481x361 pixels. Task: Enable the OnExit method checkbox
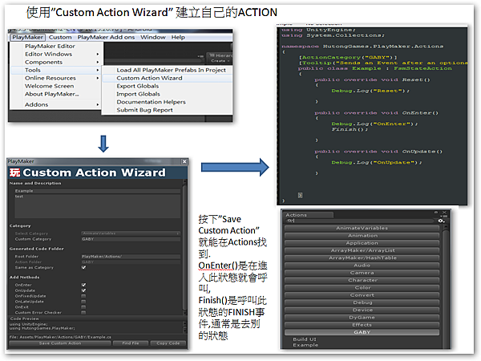coord(83,307)
